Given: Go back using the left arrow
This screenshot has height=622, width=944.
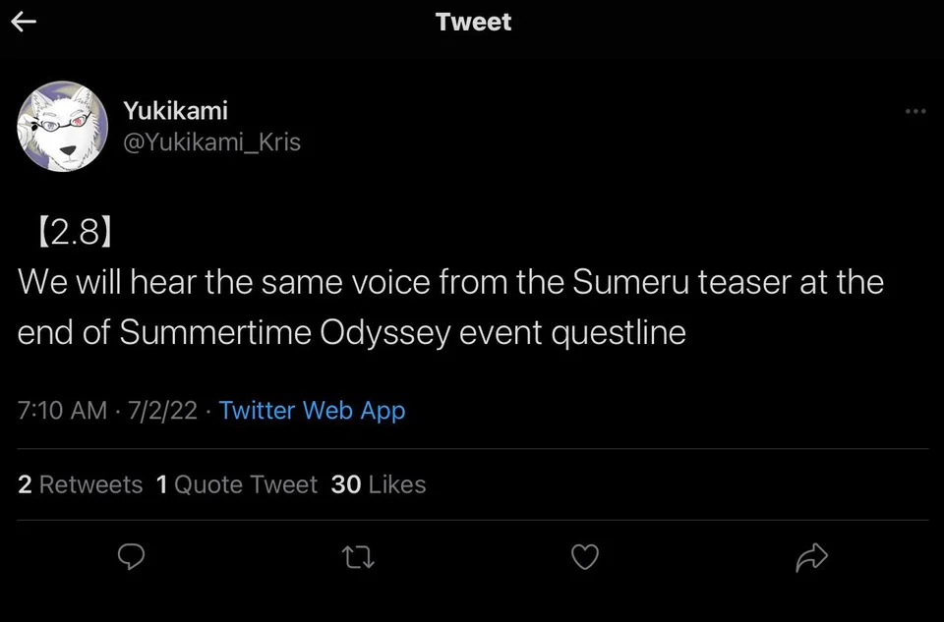Looking at the screenshot, I should (24, 22).
